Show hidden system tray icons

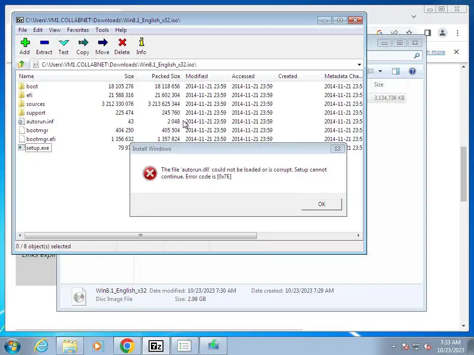393,346
